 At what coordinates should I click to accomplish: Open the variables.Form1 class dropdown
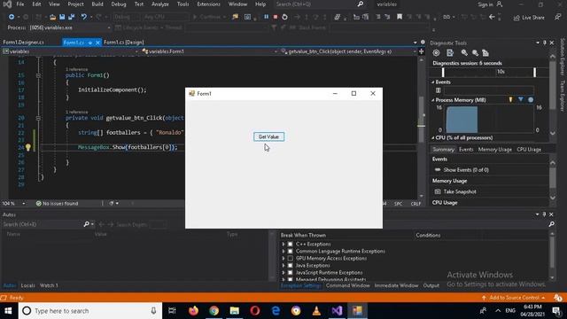(210, 51)
